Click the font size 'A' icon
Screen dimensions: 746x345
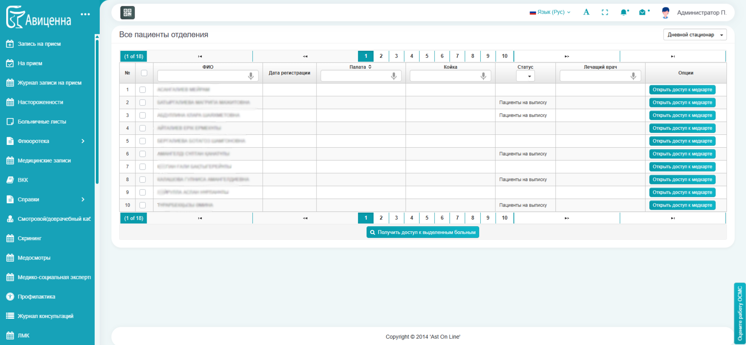coord(586,12)
